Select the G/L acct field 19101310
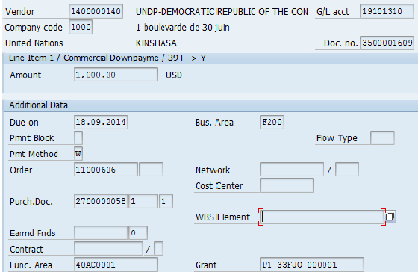The width and height of the screenshot is (418, 272). 387,11
